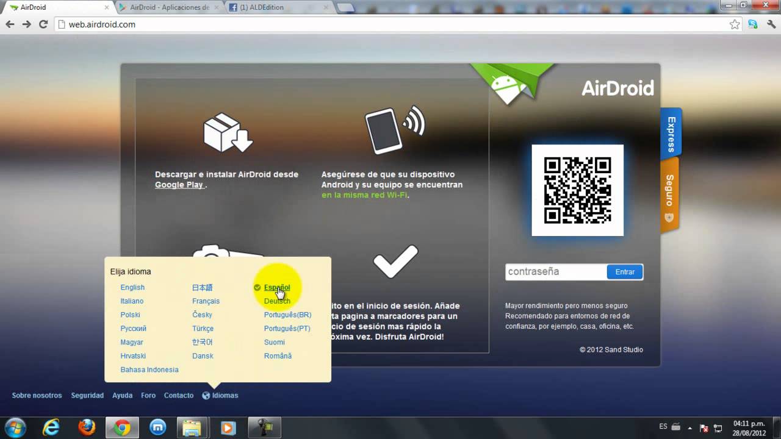The width and height of the screenshot is (781, 439).
Task: Select Русский language
Action: [134, 329]
